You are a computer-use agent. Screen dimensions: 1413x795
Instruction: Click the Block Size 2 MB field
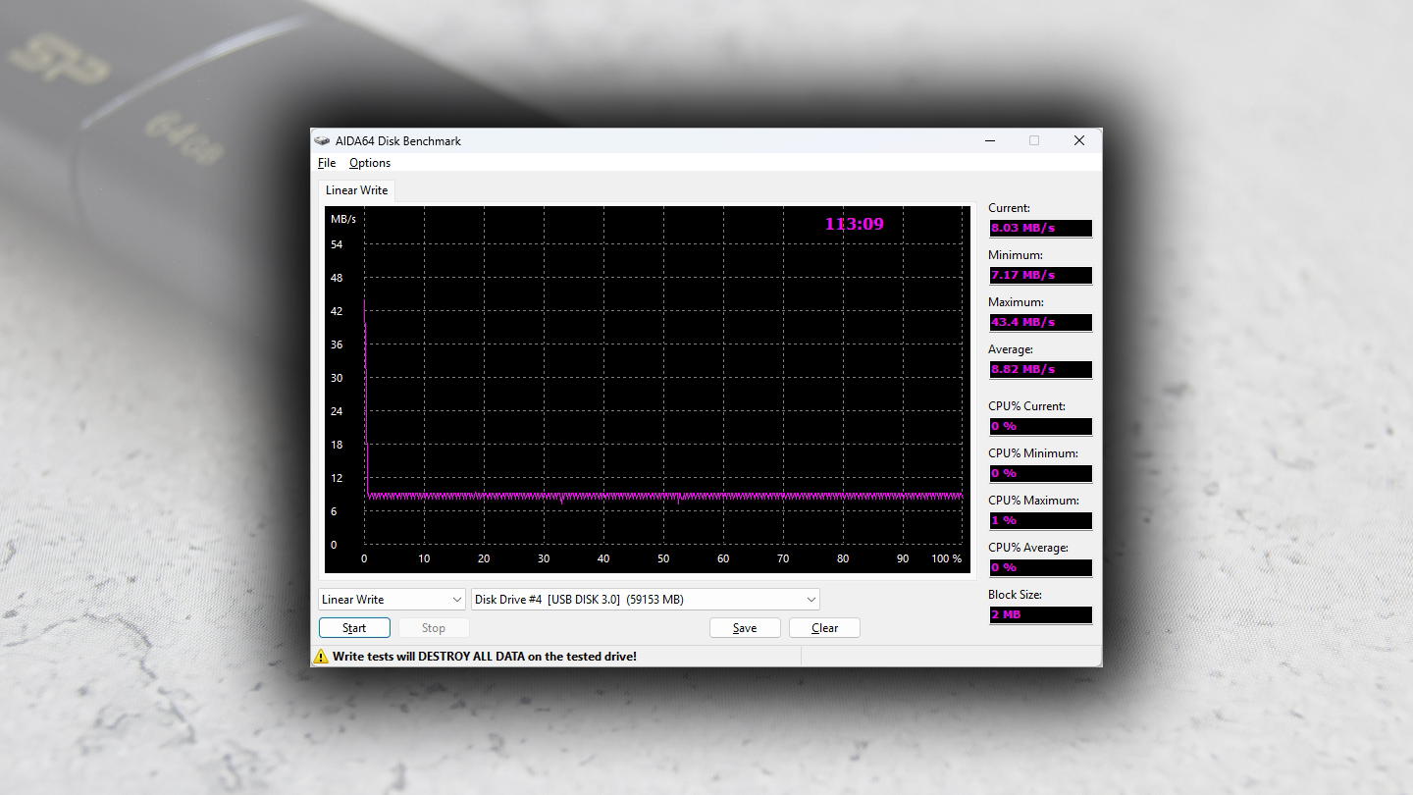coord(1039,614)
